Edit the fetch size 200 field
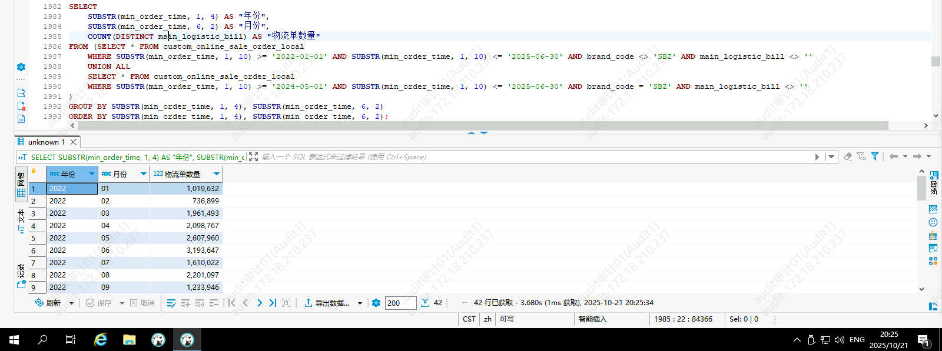The width and height of the screenshot is (942, 351). [400, 303]
